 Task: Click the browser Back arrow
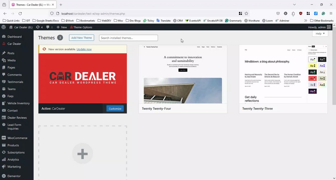(5, 13)
